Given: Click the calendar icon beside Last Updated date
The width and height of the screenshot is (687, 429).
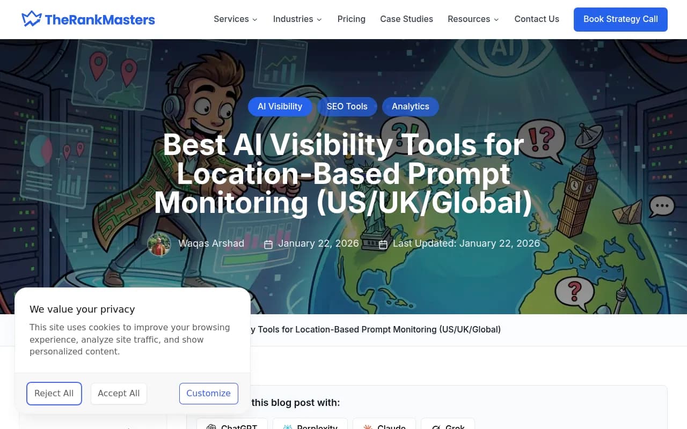Looking at the screenshot, I should click(x=383, y=244).
